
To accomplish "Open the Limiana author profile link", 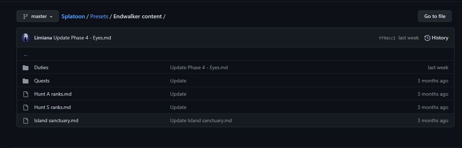I will pyautogui.click(x=43, y=38).
